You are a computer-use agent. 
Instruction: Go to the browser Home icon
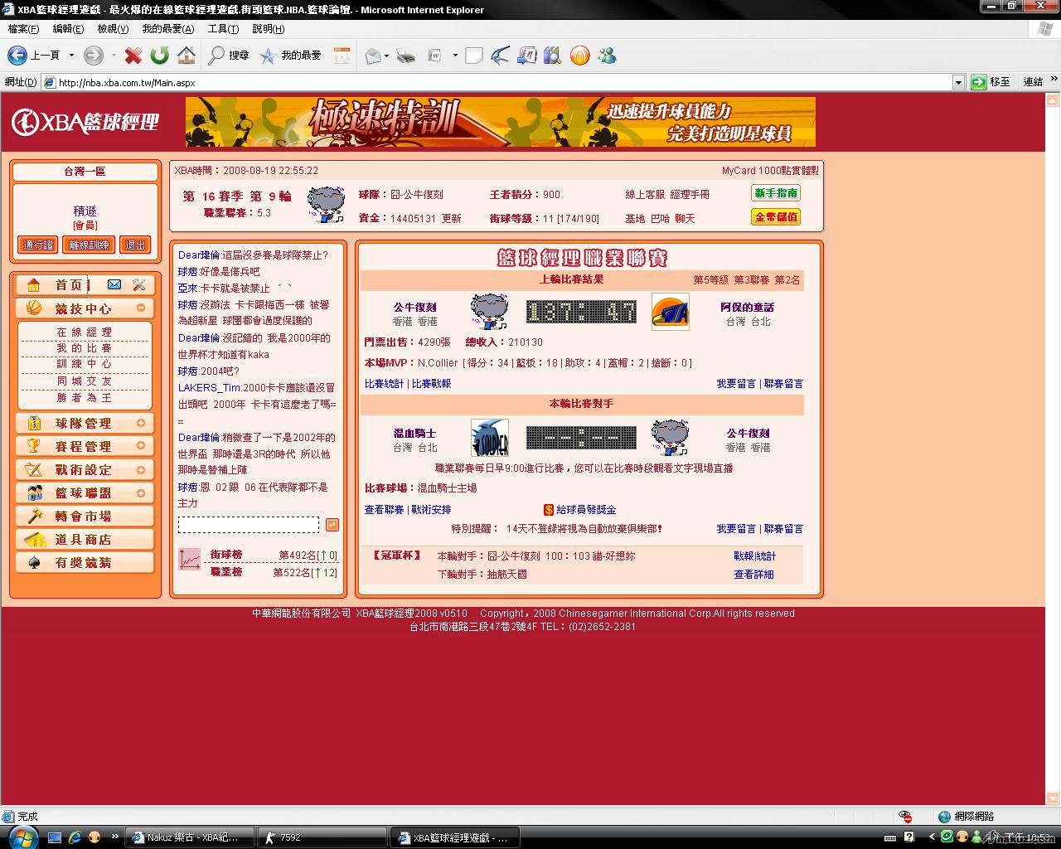pyautogui.click(x=187, y=56)
